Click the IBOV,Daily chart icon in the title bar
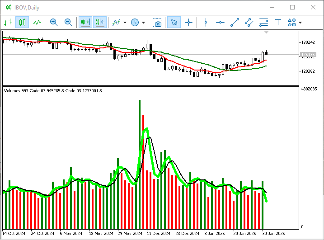Screen dimensions: 324x240 [x=9, y=7]
